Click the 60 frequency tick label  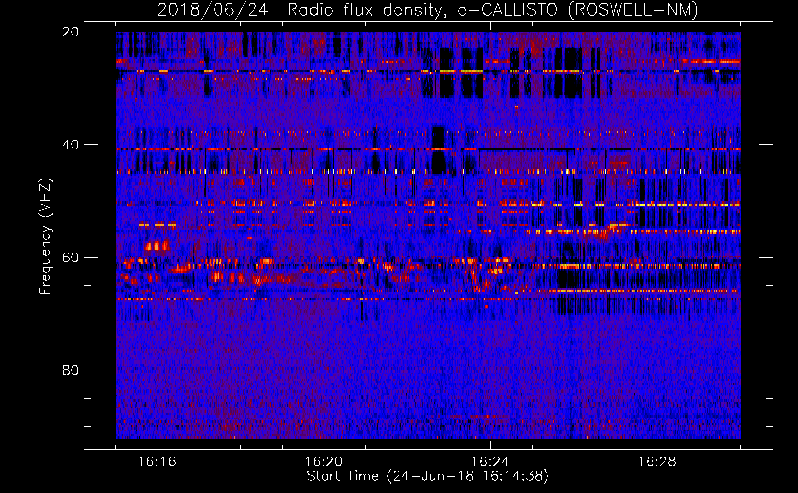coord(71,258)
